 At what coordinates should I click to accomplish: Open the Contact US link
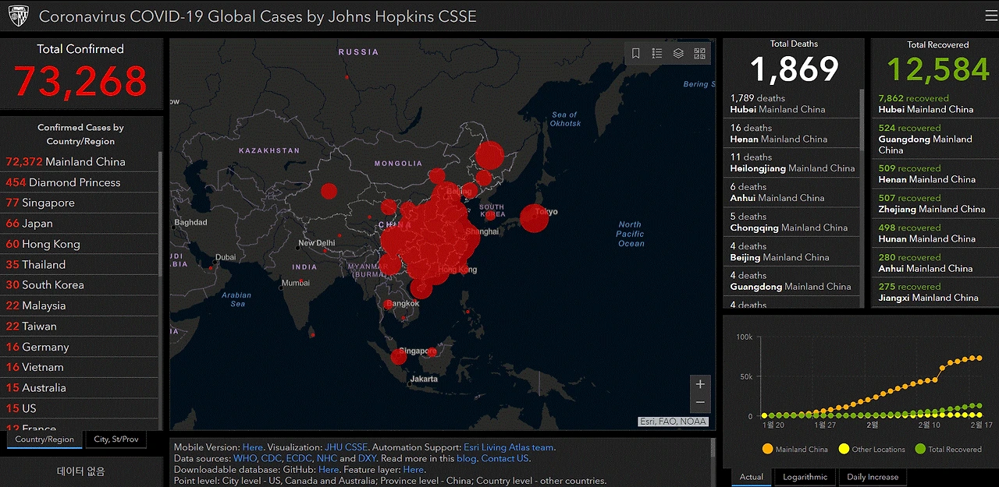pyautogui.click(x=505, y=459)
